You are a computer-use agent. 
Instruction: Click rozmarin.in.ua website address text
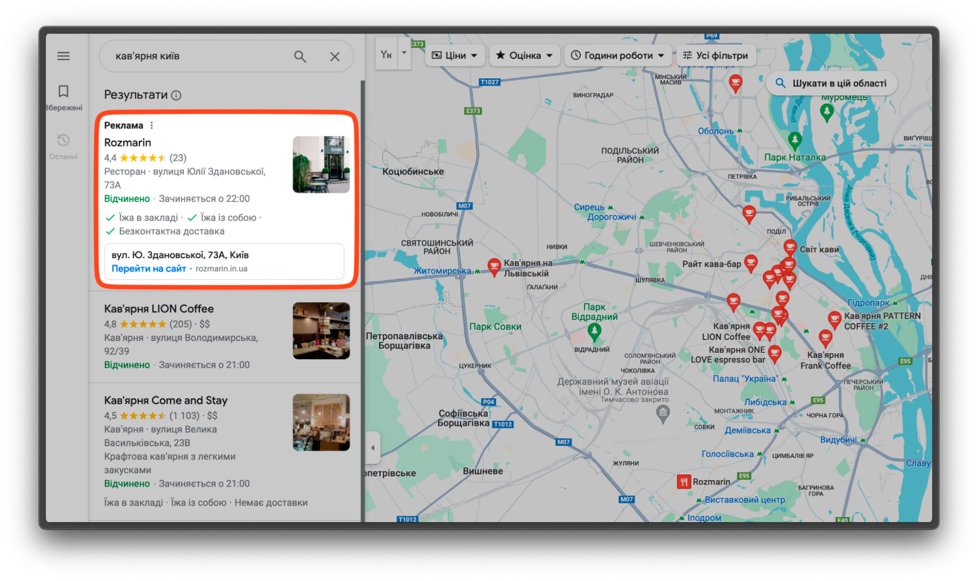tap(222, 269)
